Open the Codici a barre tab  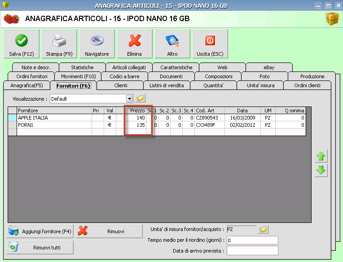point(124,76)
